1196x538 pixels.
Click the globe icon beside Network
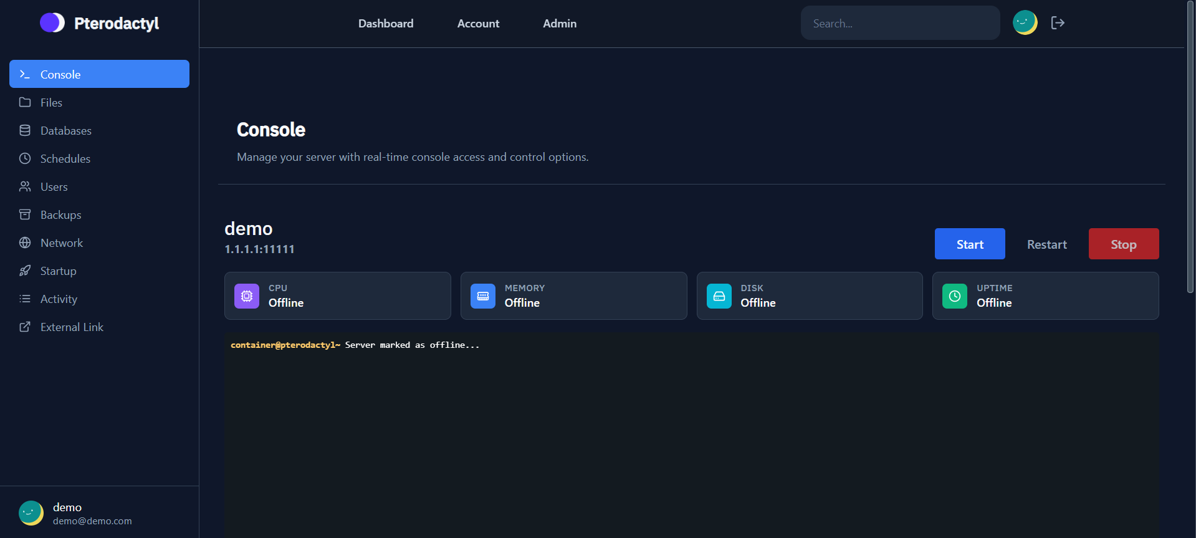click(25, 243)
